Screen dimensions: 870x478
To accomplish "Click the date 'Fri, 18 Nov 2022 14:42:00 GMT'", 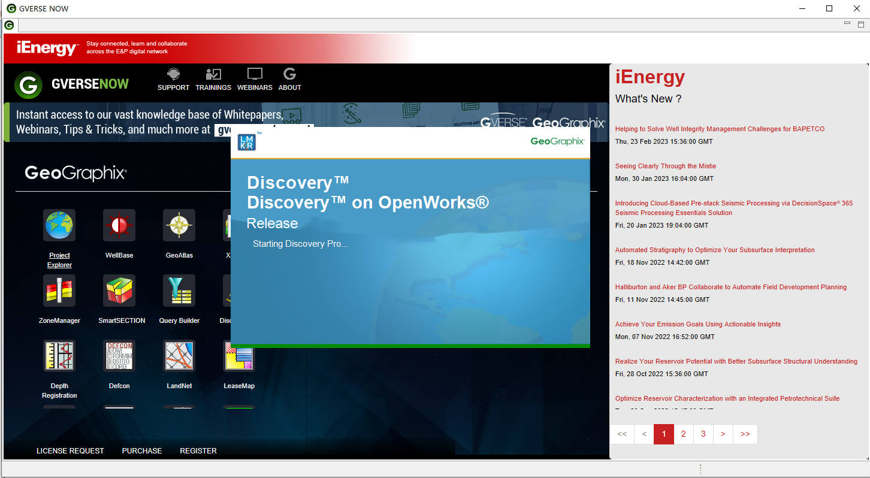I will pos(663,262).
